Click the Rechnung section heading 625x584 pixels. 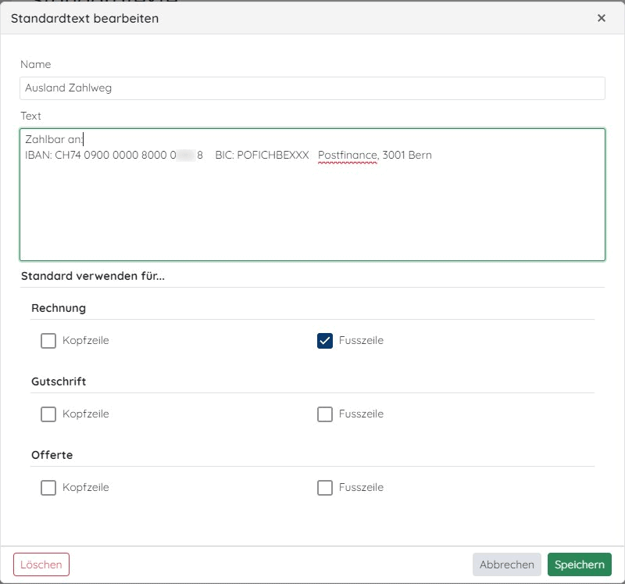click(x=59, y=308)
